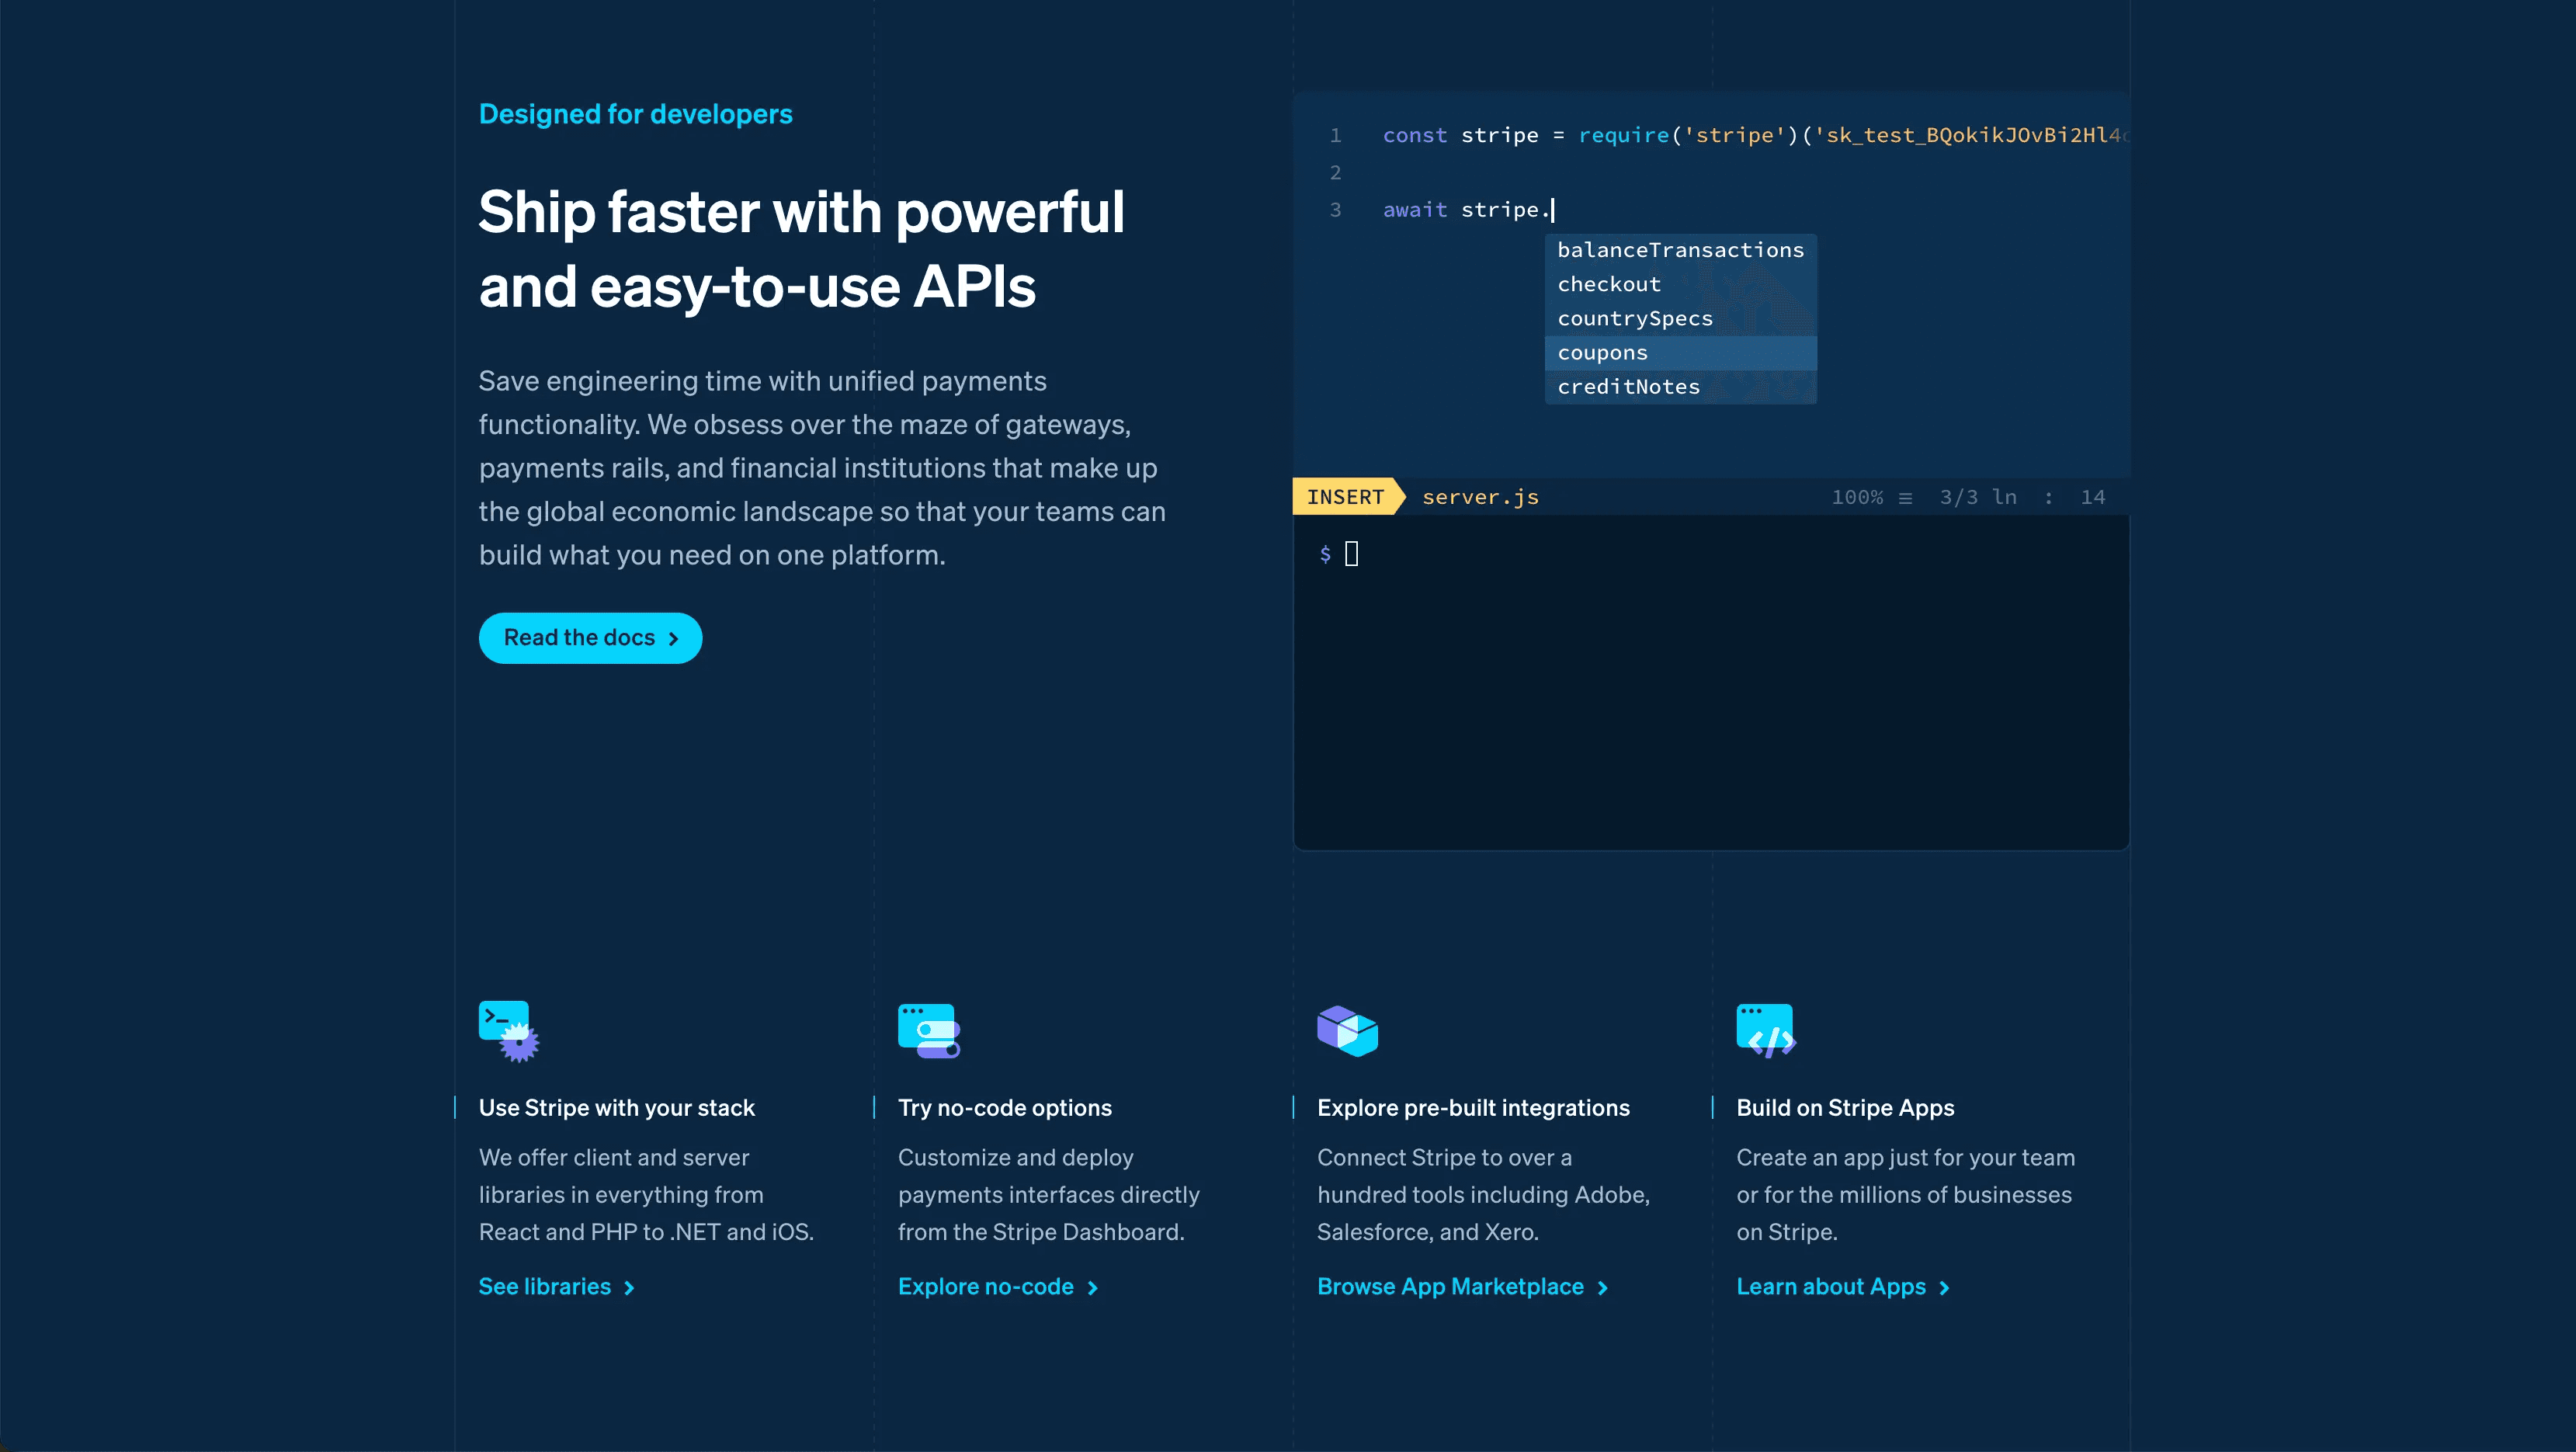Click the no-code toggle window icon

929,1031
